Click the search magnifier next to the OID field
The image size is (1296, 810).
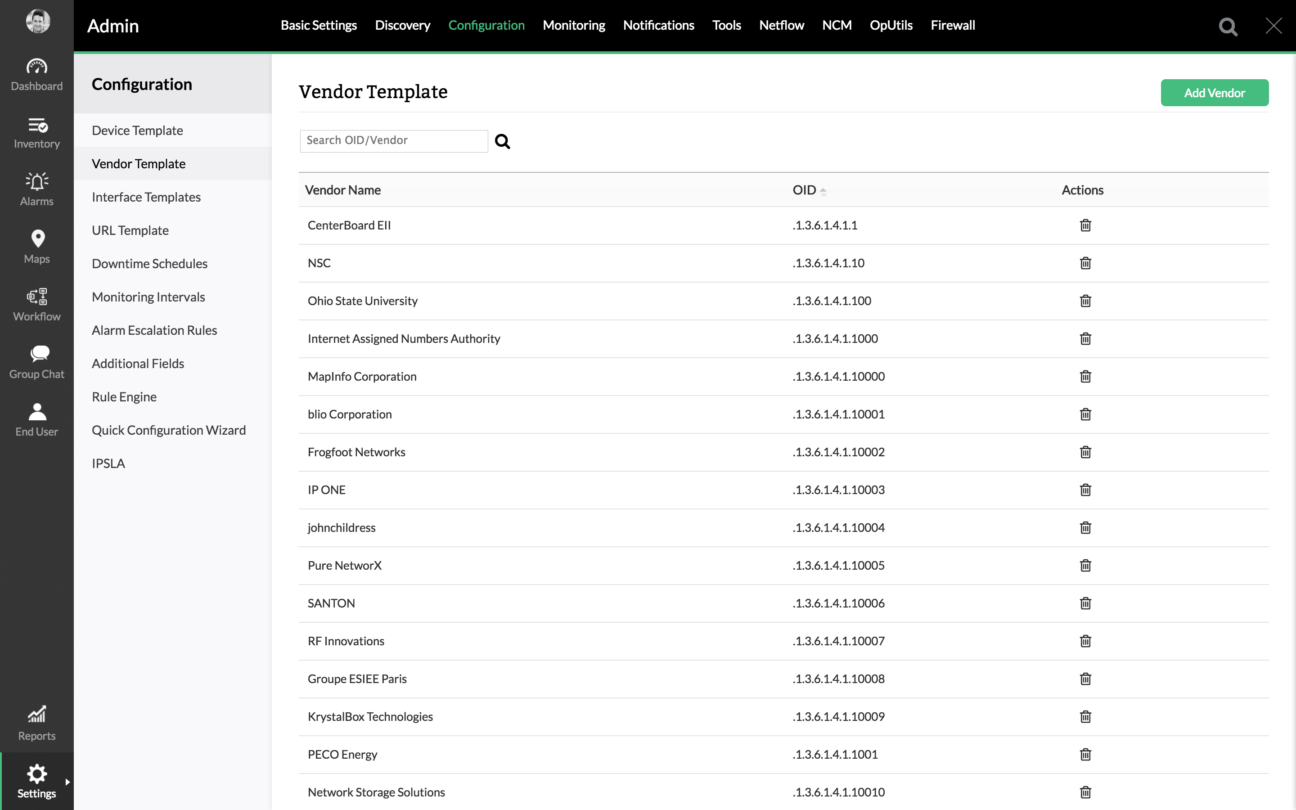tap(502, 141)
